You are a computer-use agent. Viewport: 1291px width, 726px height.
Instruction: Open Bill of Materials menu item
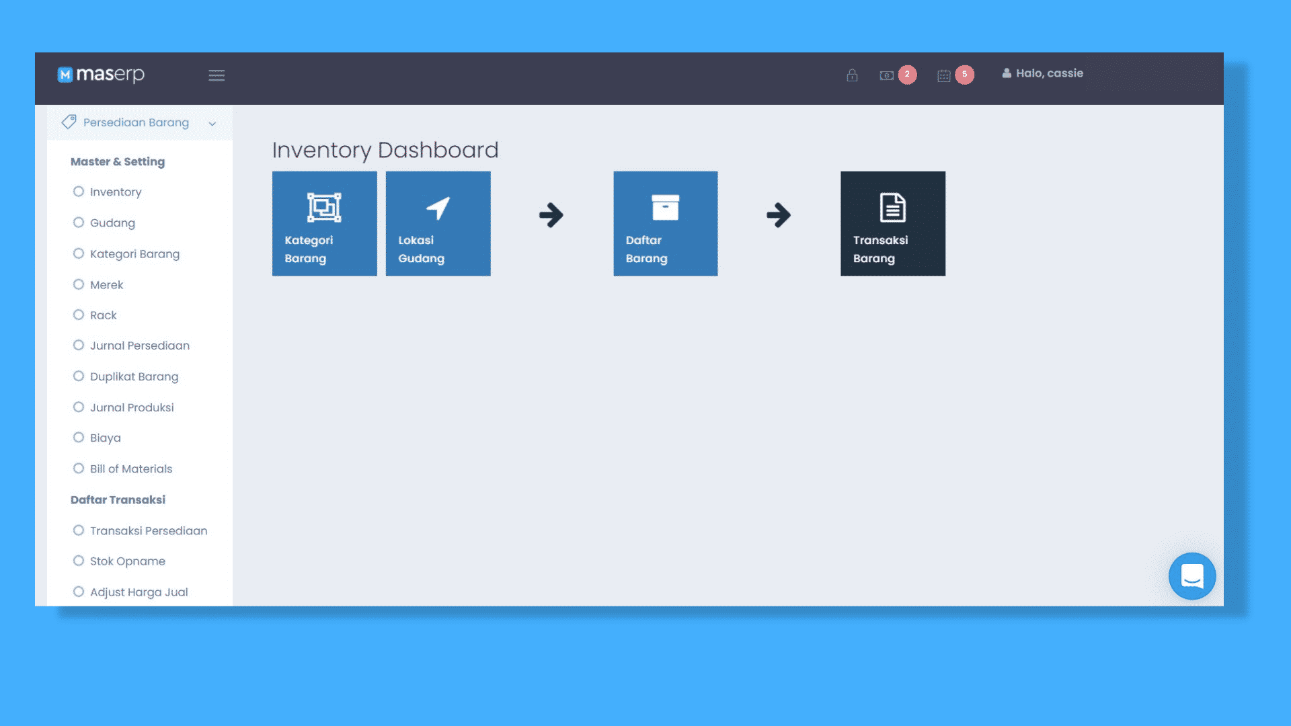point(131,469)
